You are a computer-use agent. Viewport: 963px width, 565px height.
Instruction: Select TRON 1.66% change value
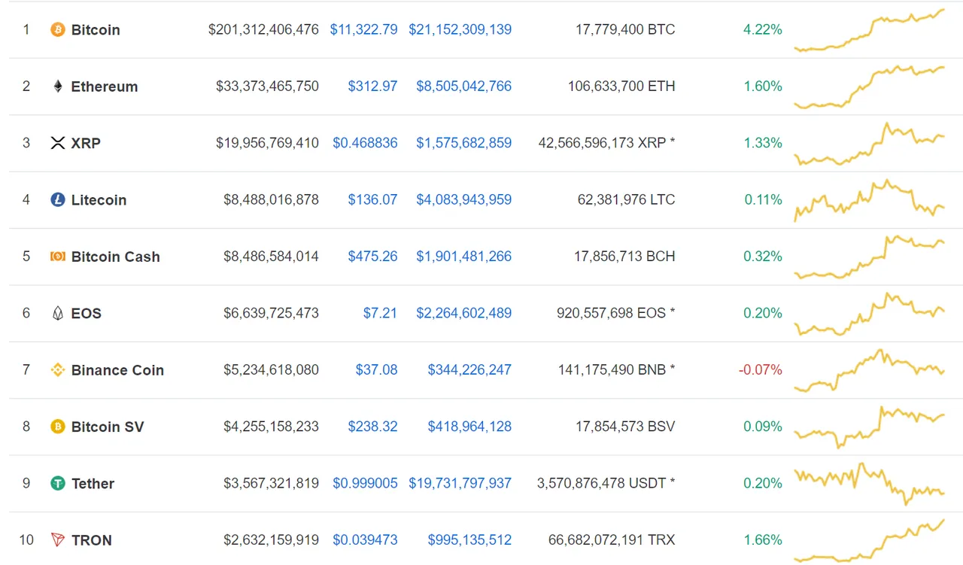tap(763, 540)
